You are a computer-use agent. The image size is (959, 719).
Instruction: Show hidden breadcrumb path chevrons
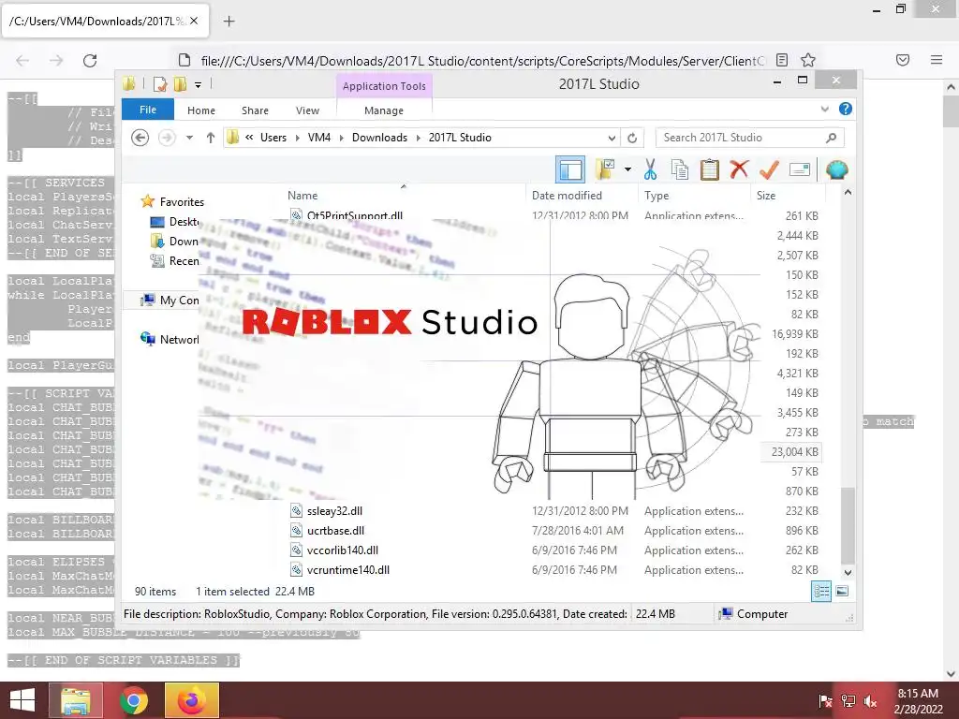click(249, 137)
